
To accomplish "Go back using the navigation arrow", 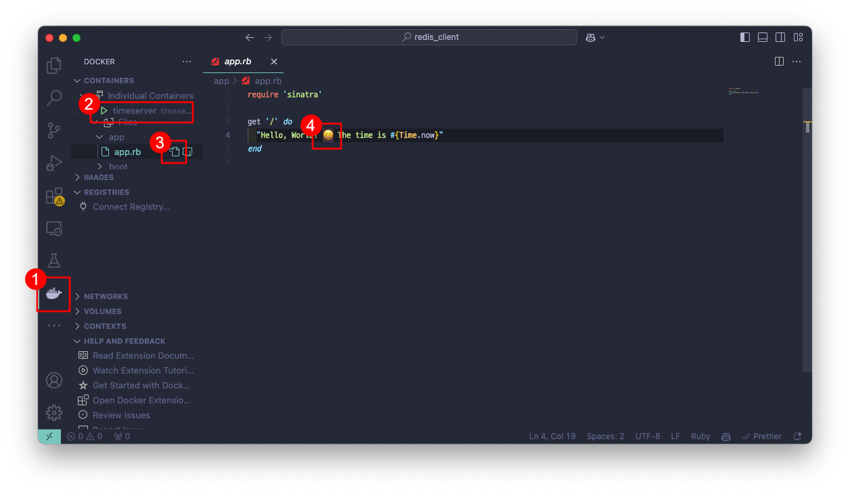I will pos(250,37).
